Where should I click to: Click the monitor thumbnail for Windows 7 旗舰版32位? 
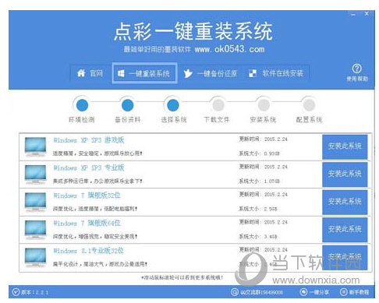35,203
